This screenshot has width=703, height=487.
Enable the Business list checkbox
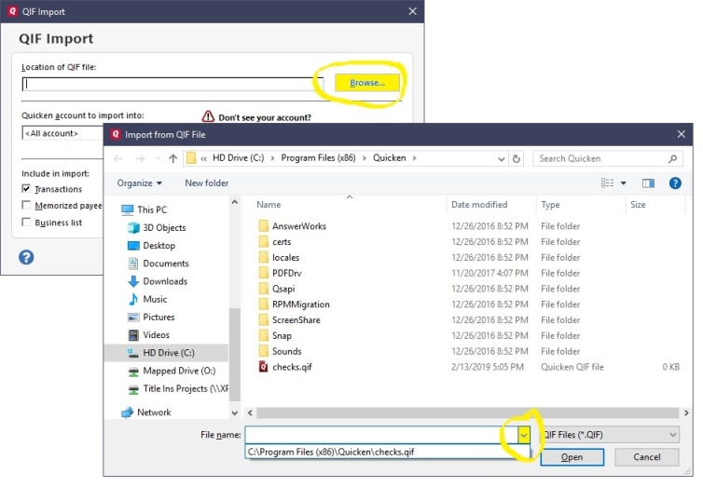pos(26,222)
